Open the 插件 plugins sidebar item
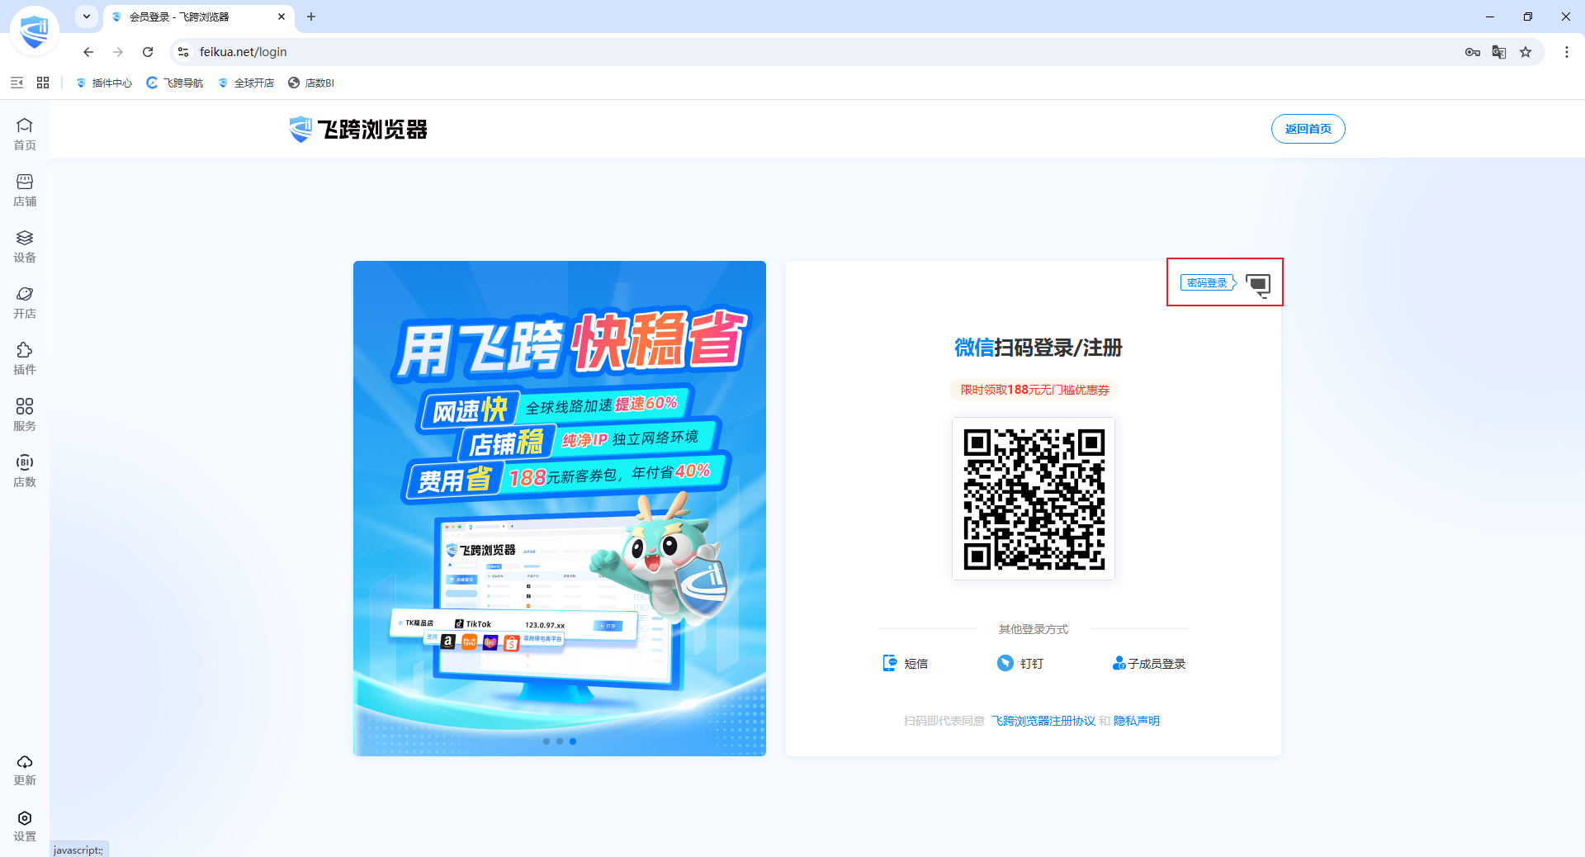The image size is (1585, 857). click(x=25, y=358)
